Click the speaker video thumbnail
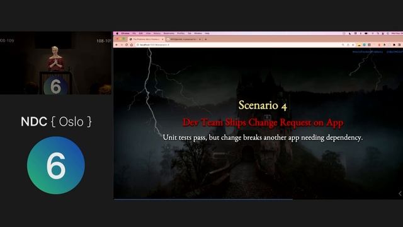 [x=56, y=63]
